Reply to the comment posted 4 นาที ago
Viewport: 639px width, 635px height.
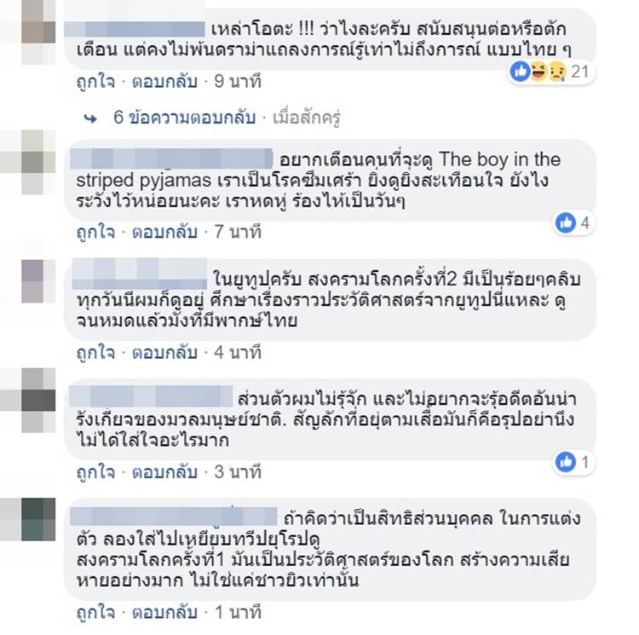click(x=164, y=352)
